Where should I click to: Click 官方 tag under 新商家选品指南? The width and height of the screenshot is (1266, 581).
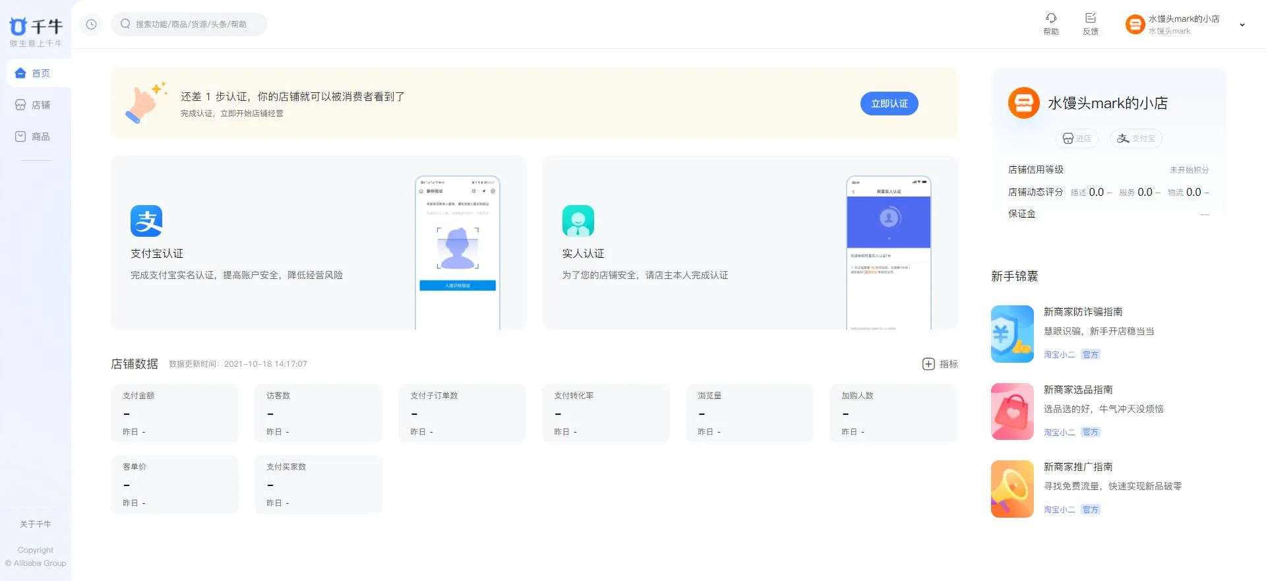(1091, 433)
